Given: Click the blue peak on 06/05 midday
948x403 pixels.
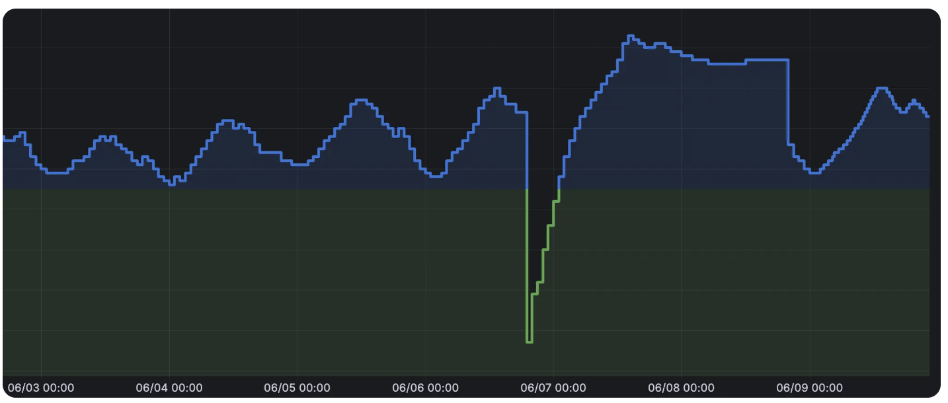Looking at the screenshot, I should (360, 100).
